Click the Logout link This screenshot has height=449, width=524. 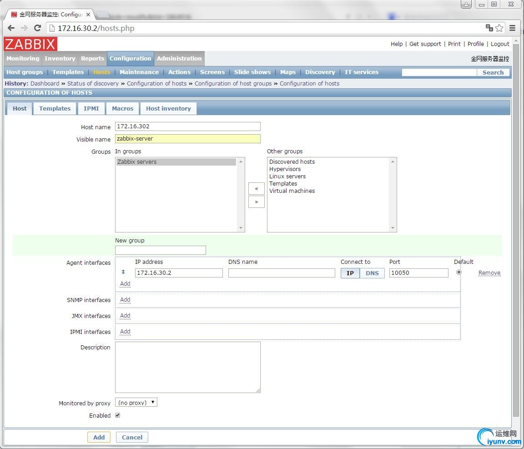(x=500, y=44)
